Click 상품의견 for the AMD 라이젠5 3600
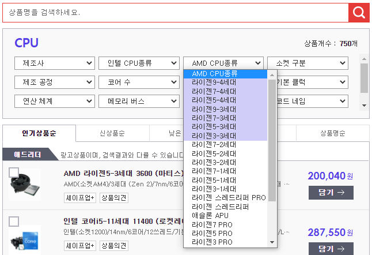372x255 pixels. point(114,198)
